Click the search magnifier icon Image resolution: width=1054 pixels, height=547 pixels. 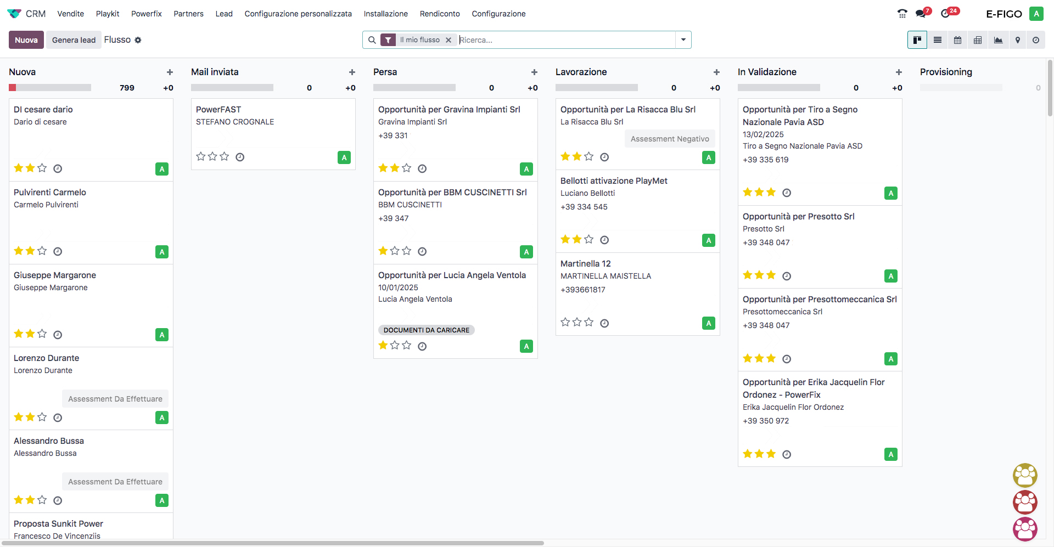point(372,40)
